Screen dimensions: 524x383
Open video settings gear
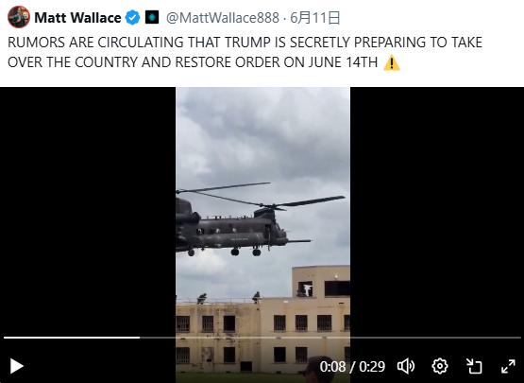point(440,366)
